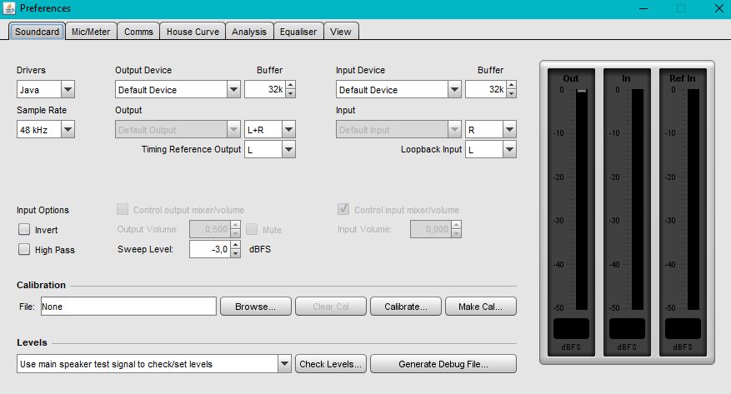The image size is (731, 394).
Task: Open the Drivers dropdown showing Java
Action: [x=68, y=90]
